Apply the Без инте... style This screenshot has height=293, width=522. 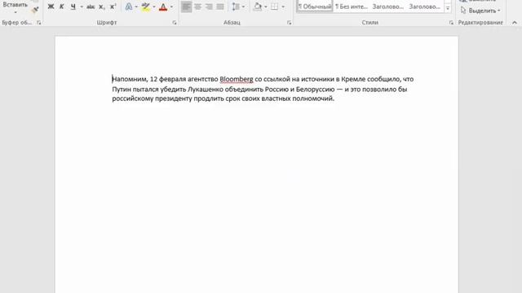pos(352,7)
